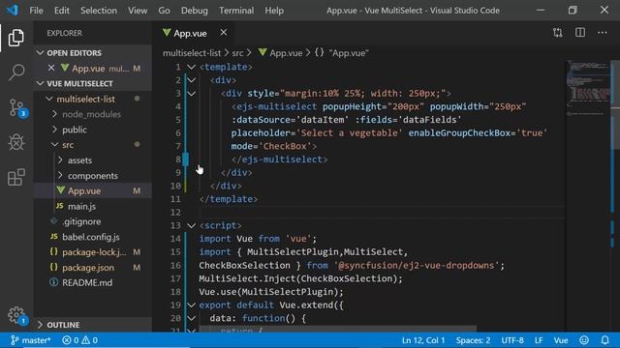The image size is (620, 348).
Task: Click the code minimap preview
Action: click(x=588, y=89)
